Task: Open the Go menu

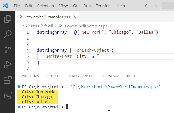Action: pyautogui.click(x=76, y=6)
